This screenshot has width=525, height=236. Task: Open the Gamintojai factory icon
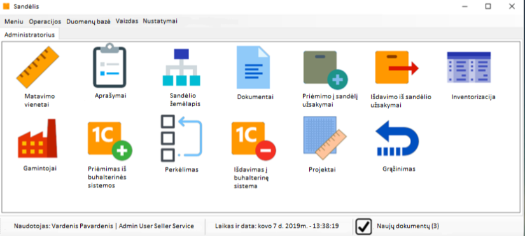coord(38,138)
